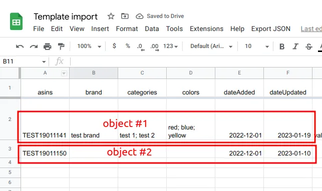Select row 1 header
Image resolution: width=322 pixels, height=191 pixels.
(x=10, y=88)
